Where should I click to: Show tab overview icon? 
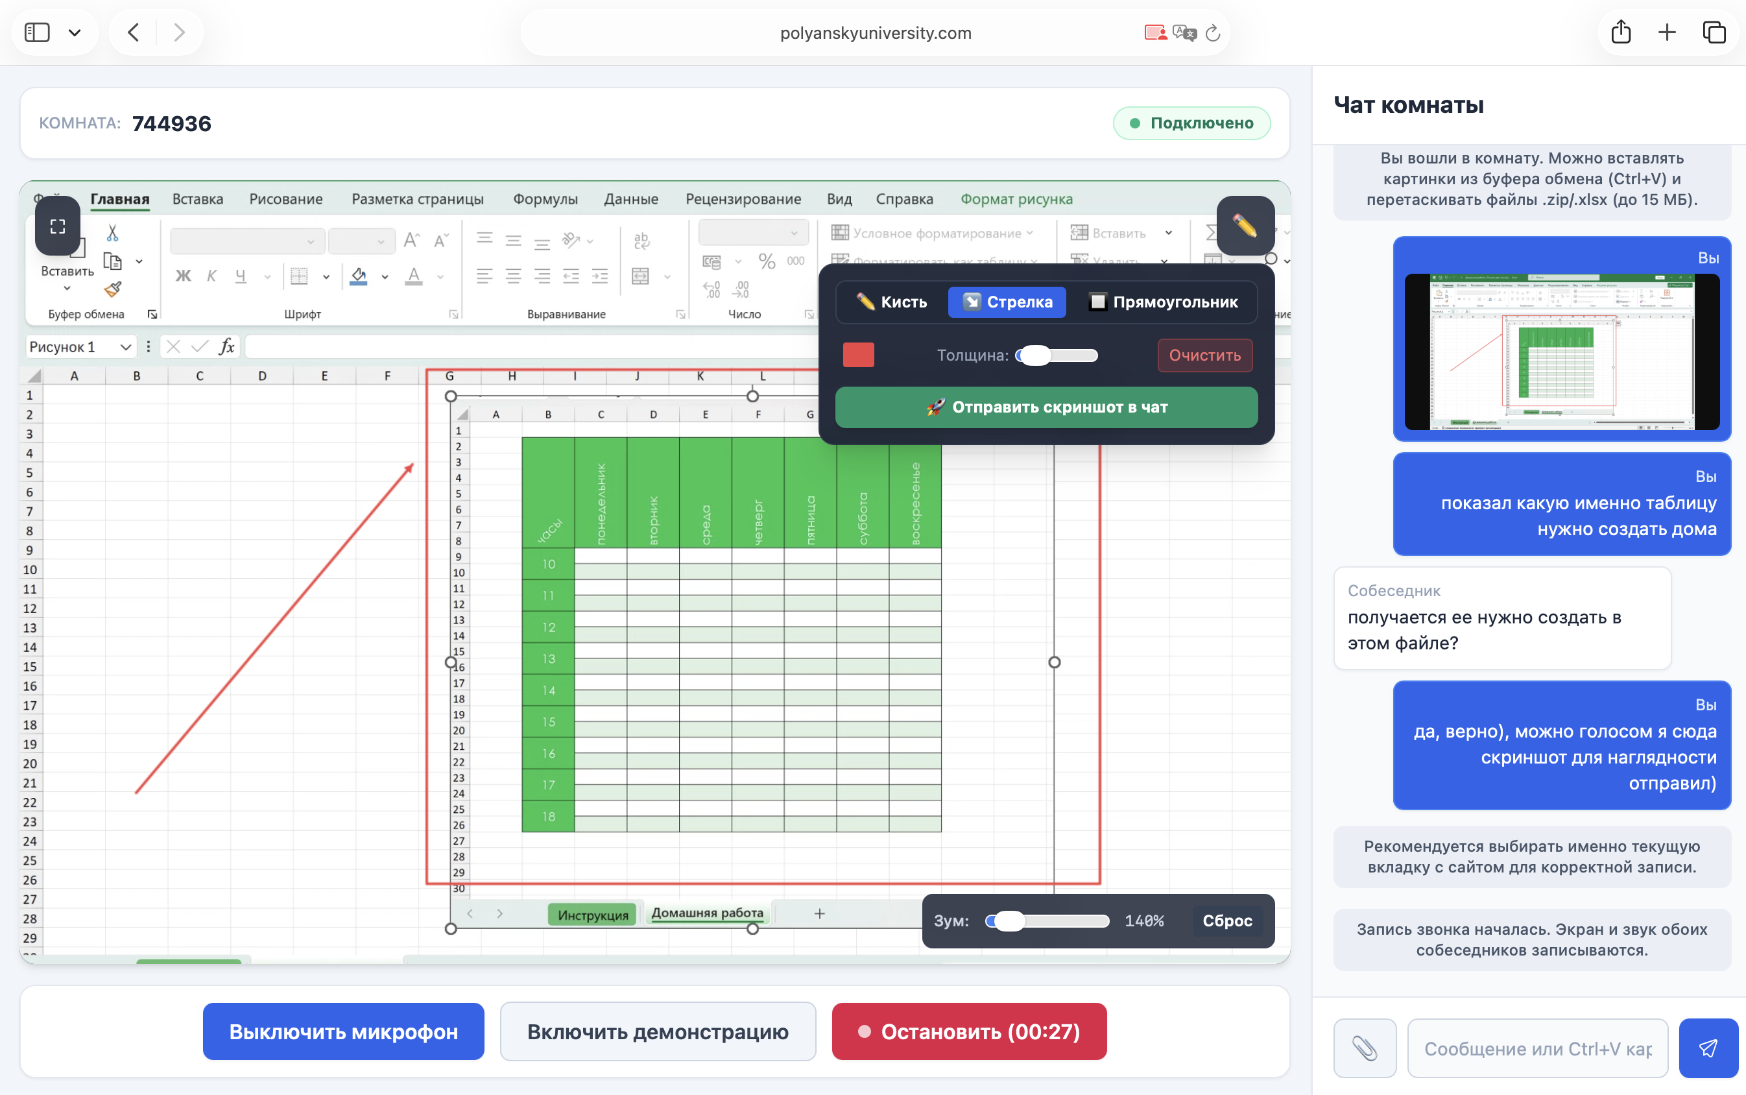[x=1714, y=32]
